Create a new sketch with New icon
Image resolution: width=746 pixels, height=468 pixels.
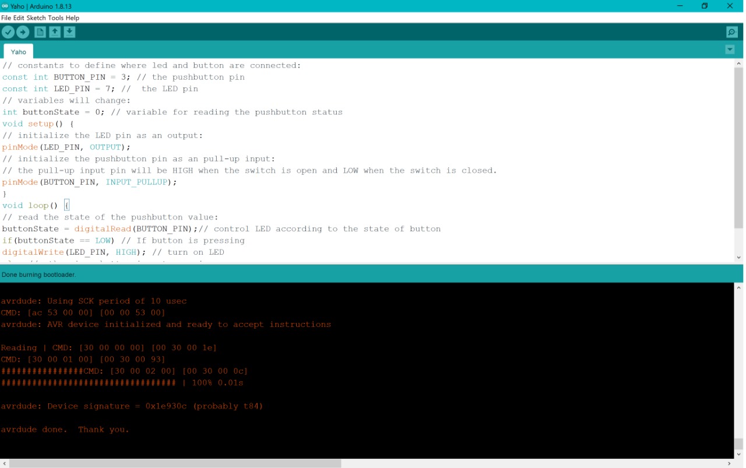(40, 32)
